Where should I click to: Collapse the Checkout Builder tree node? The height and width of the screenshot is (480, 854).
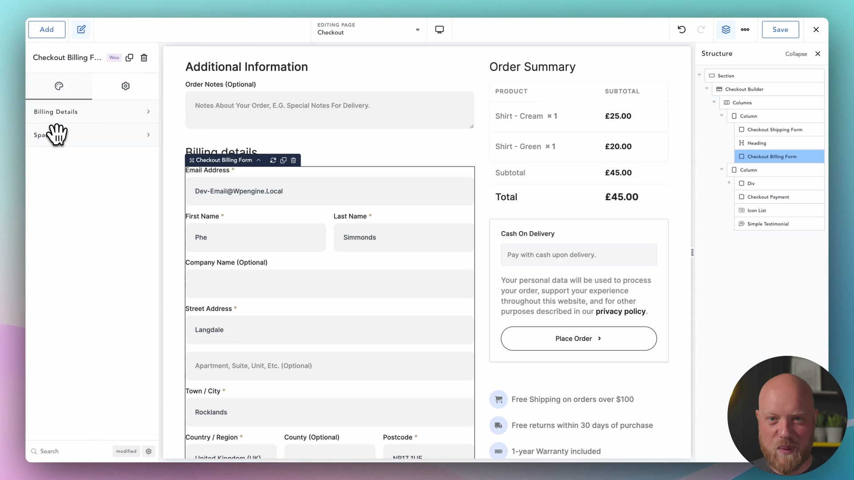pos(707,88)
